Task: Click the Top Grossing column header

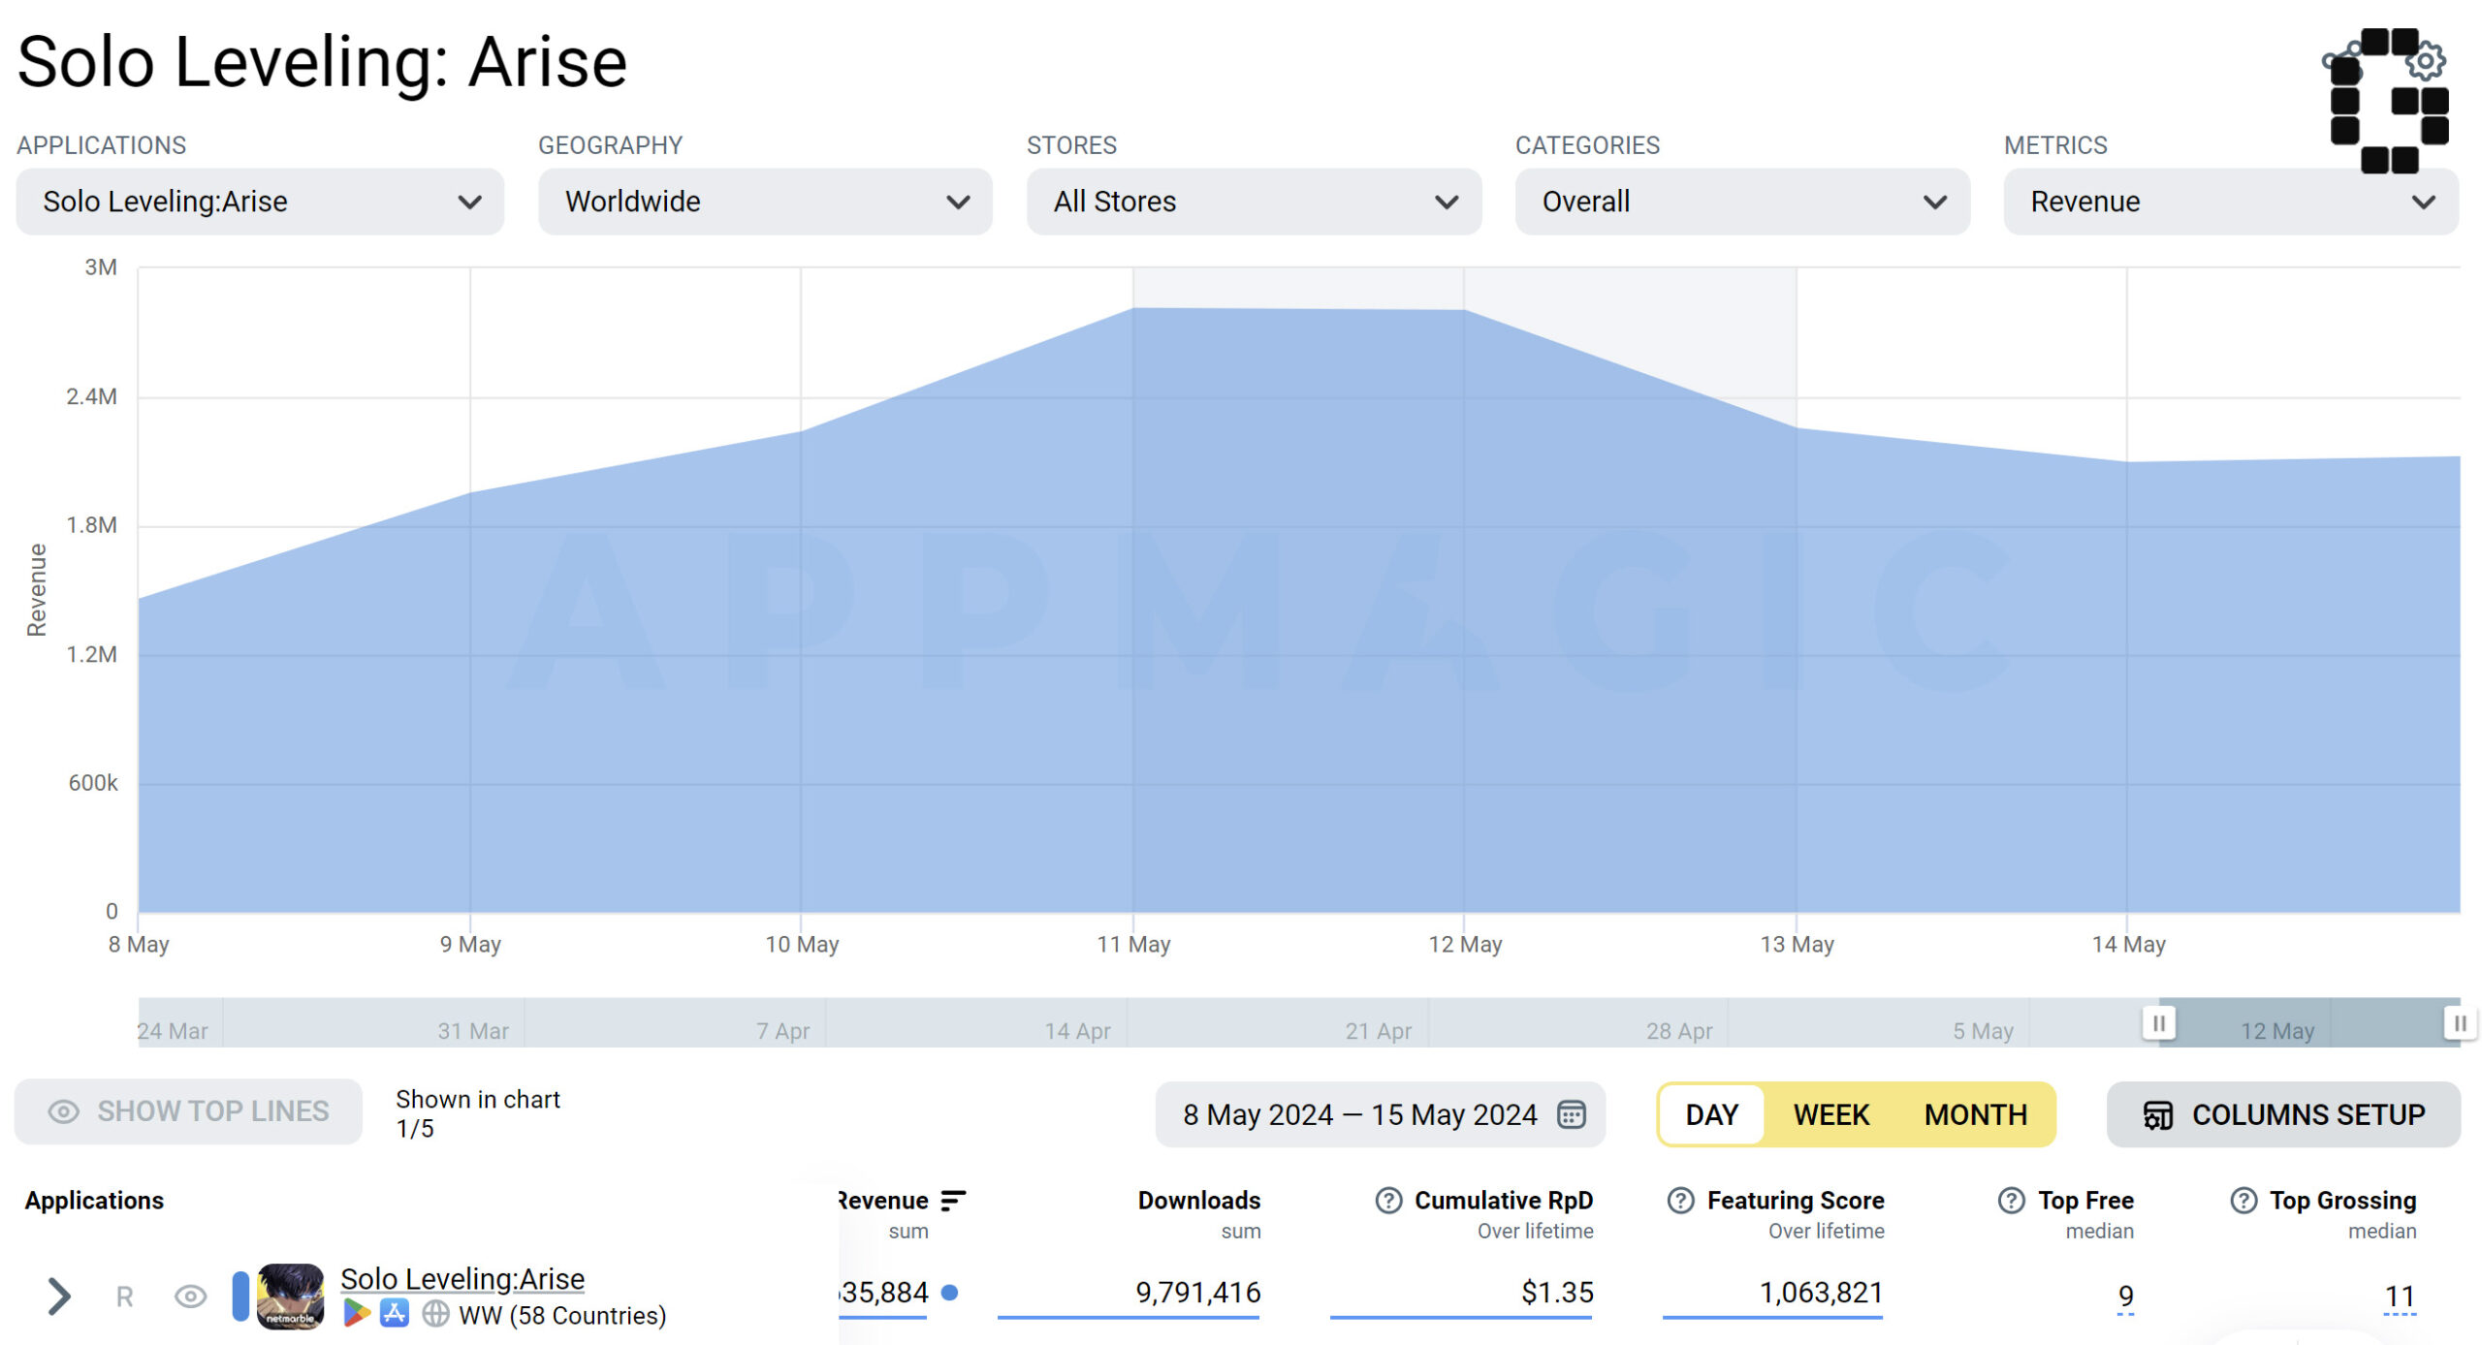Action: [2342, 1201]
